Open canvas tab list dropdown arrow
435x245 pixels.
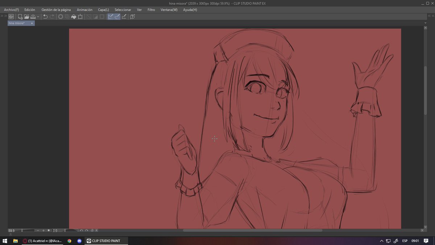426,23
